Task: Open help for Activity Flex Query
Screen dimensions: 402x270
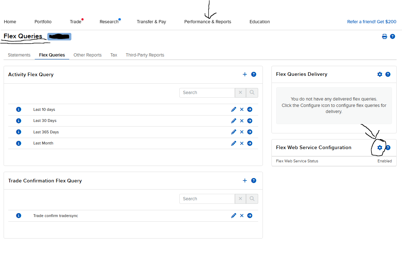Action: tap(254, 74)
